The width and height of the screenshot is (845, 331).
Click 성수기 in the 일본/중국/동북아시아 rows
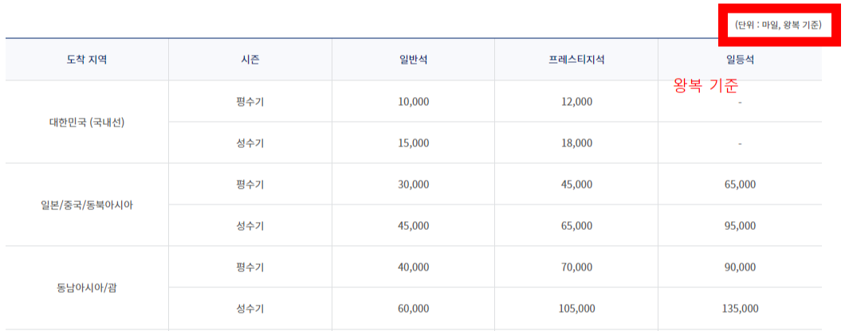pyautogui.click(x=250, y=226)
